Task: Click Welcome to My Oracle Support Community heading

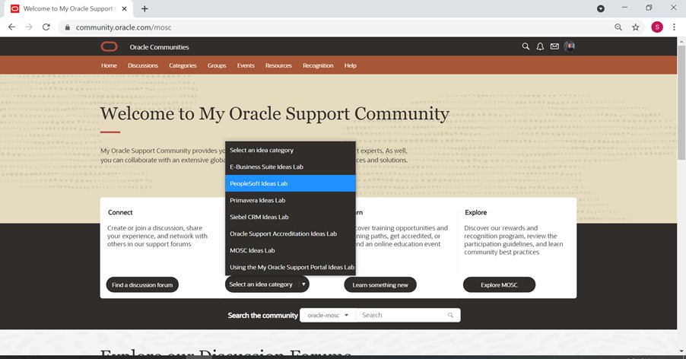Action: coord(275,113)
